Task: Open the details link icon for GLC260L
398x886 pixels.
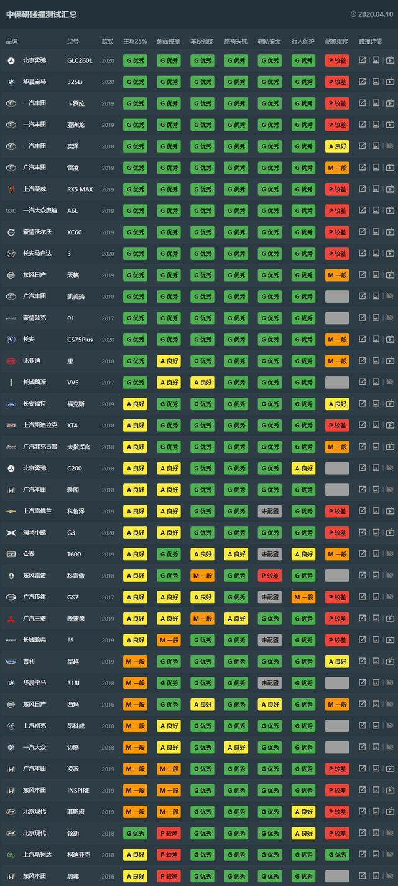Action: click(363, 60)
